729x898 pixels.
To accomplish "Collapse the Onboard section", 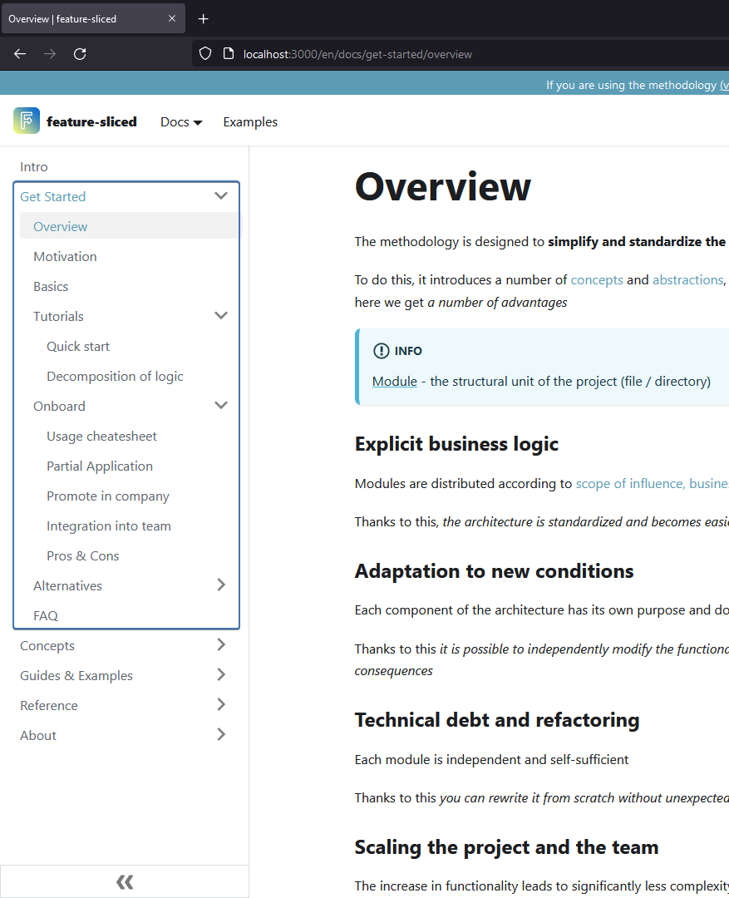I will [x=221, y=405].
